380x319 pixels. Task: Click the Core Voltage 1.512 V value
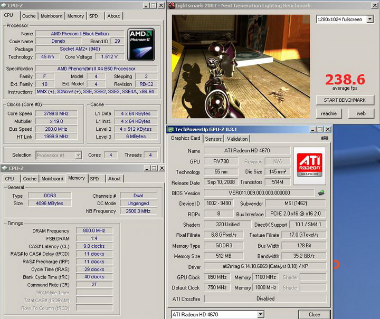(x=110, y=56)
